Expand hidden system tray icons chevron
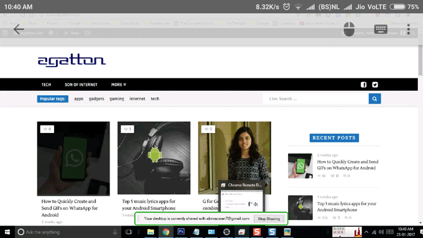The image size is (423, 238). (366, 232)
